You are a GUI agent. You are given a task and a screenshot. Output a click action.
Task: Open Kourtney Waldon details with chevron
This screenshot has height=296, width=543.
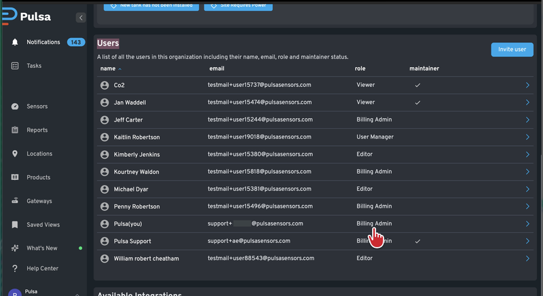(527, 172)
